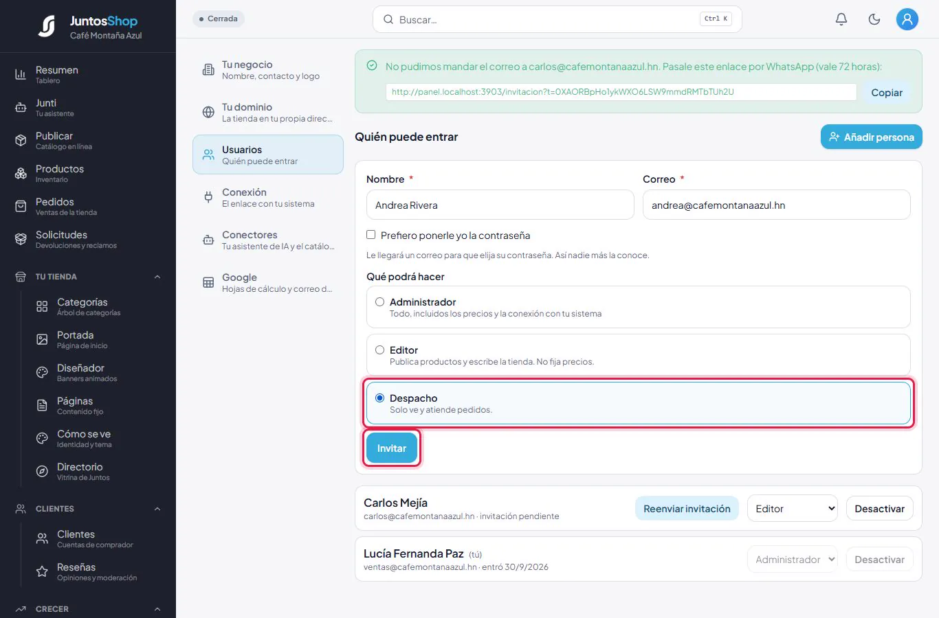
Task: Click the Conexión plug icon
Action: pos(208,197)
